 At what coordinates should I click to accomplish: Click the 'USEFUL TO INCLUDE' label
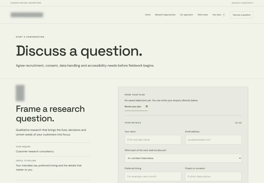[26, 161]
